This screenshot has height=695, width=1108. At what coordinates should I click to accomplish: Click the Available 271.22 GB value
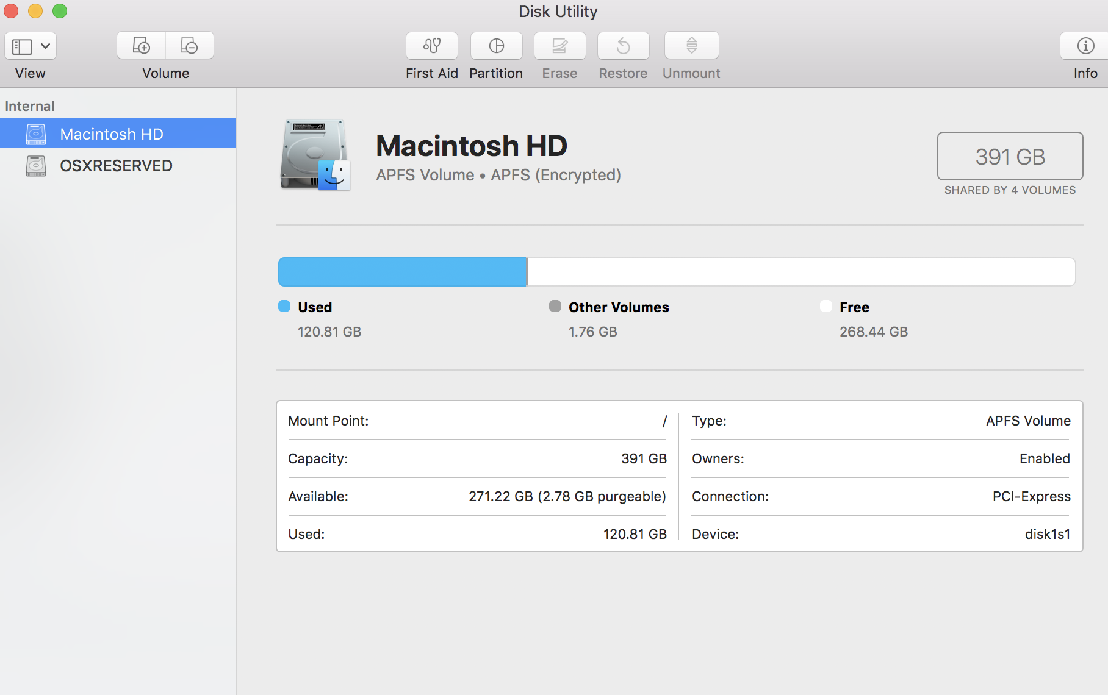tap(567, 496)
